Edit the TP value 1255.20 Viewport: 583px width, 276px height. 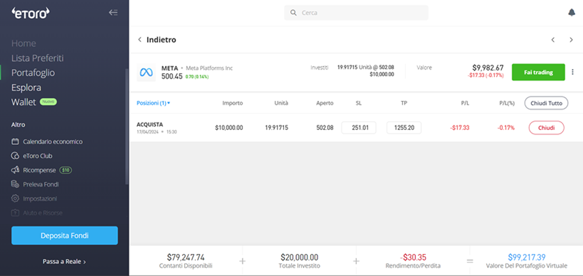coord(404,128)
